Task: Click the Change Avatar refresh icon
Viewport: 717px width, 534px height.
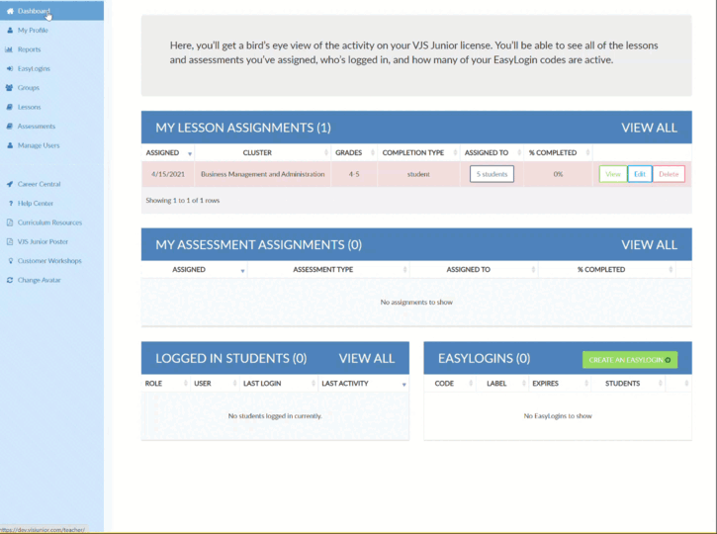Action: 10,280
